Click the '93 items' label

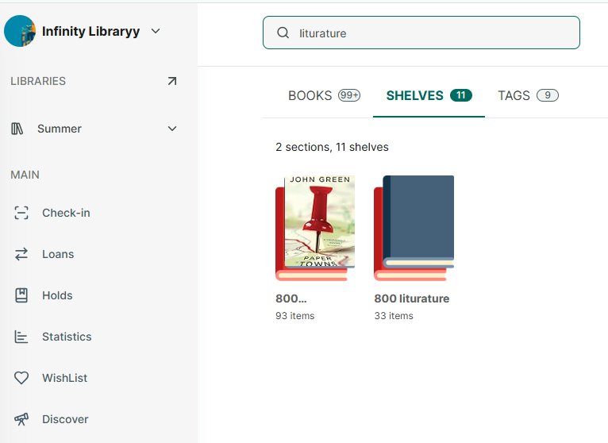(295, 316)
